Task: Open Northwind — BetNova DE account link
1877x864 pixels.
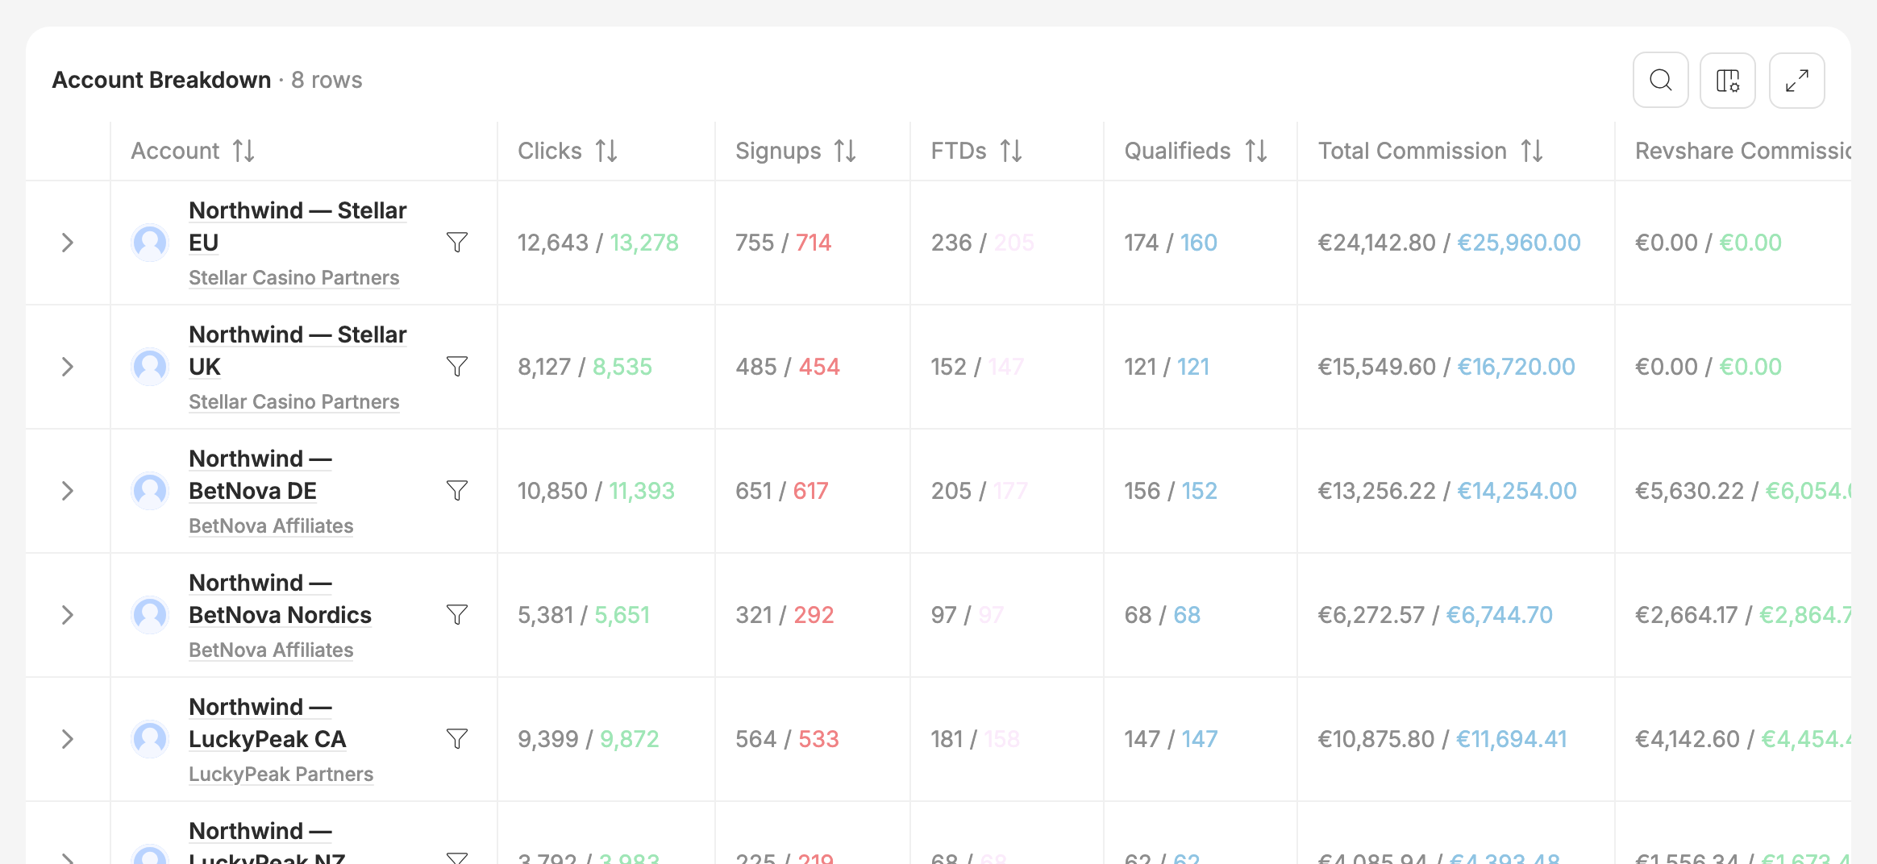Action: (260, 475)
